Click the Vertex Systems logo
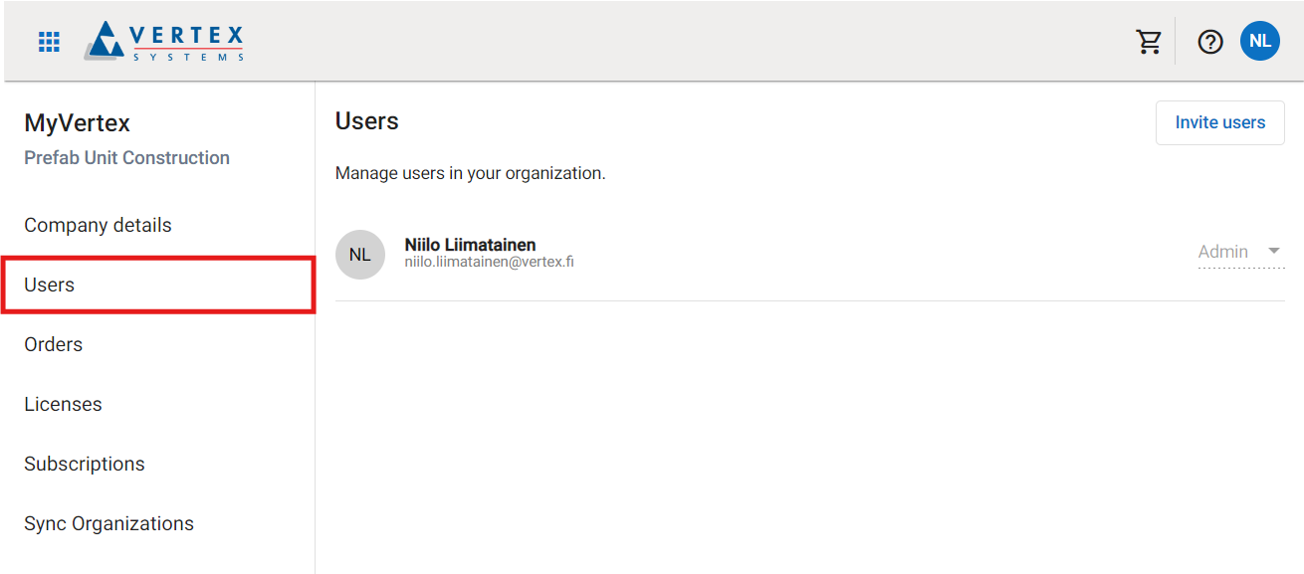The image size is (1304, 574). tap(164, 42)
